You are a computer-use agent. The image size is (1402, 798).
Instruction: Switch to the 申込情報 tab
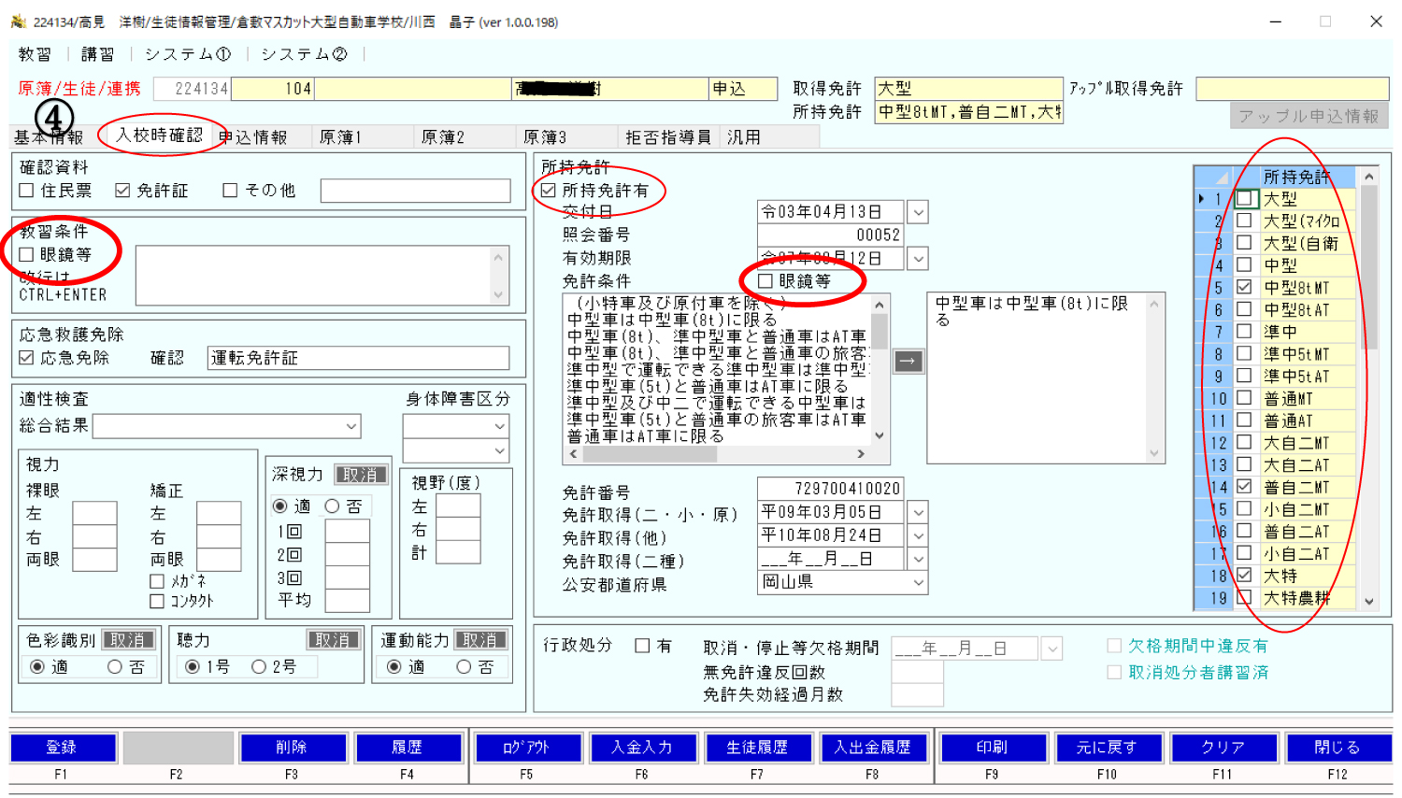click(253, 137)
